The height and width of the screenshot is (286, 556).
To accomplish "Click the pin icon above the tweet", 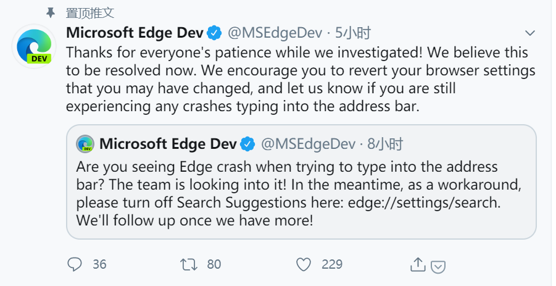I will (x=50, y=13).
